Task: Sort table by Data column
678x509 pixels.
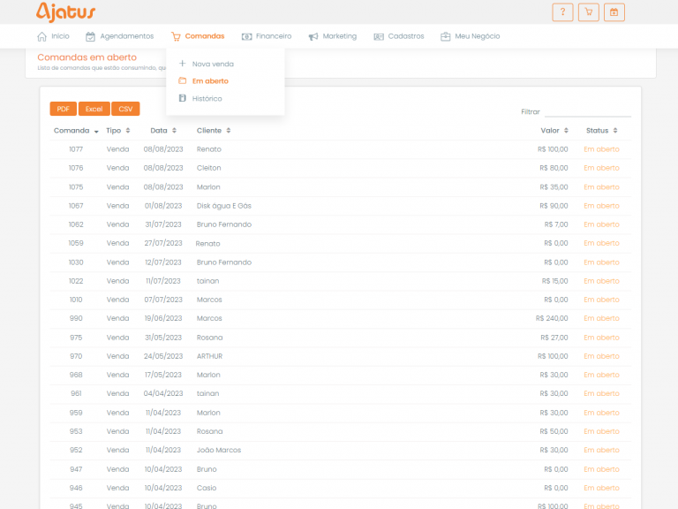Action: 158,130
